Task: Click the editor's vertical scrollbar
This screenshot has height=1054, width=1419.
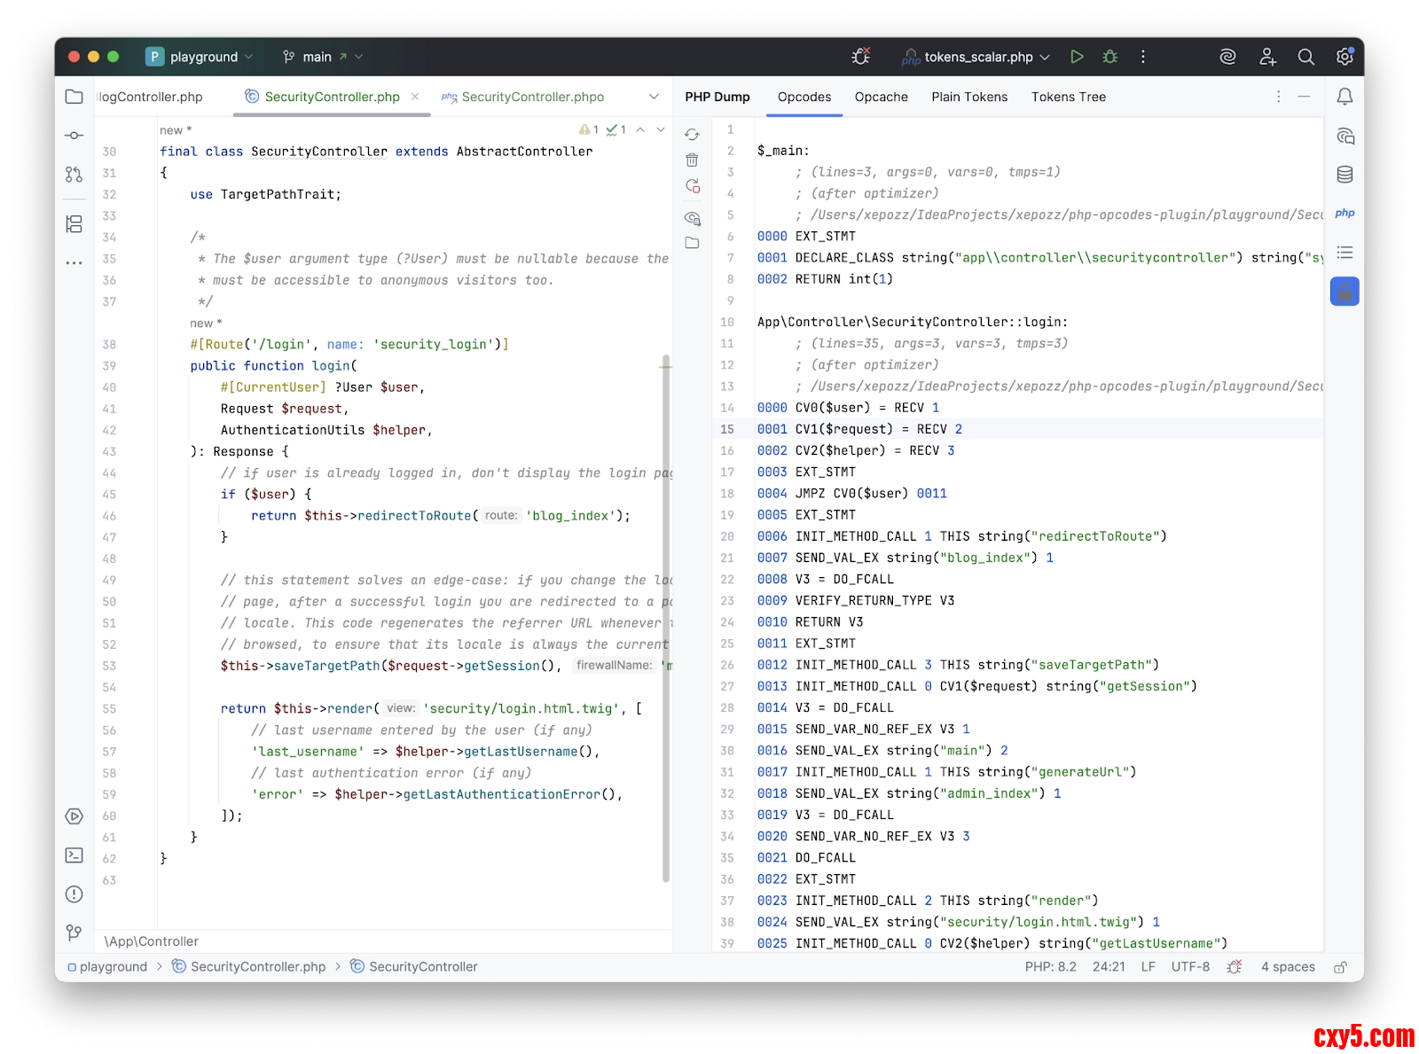Action: coord(666,621)
